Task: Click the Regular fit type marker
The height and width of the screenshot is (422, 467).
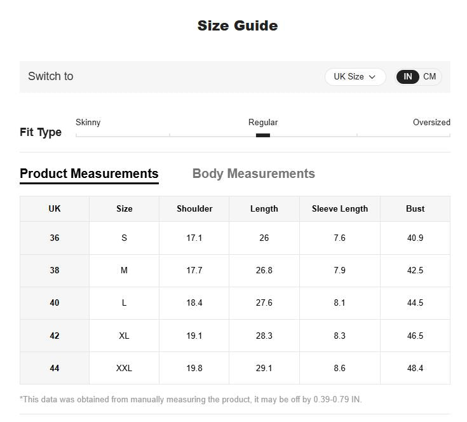Action: coord(263,135)
